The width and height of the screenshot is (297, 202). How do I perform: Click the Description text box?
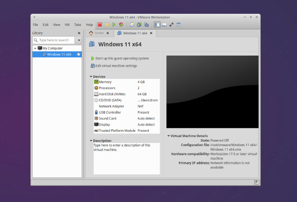[x=126, y=158]
